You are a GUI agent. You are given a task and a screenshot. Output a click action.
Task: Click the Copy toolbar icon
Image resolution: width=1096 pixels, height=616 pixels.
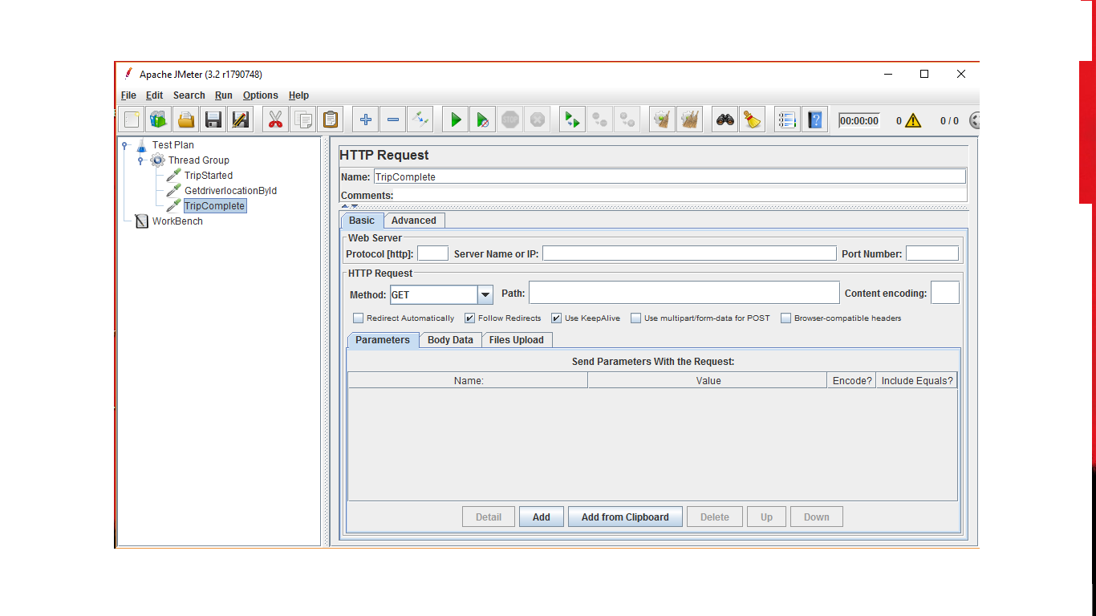(x=303, y=120)
